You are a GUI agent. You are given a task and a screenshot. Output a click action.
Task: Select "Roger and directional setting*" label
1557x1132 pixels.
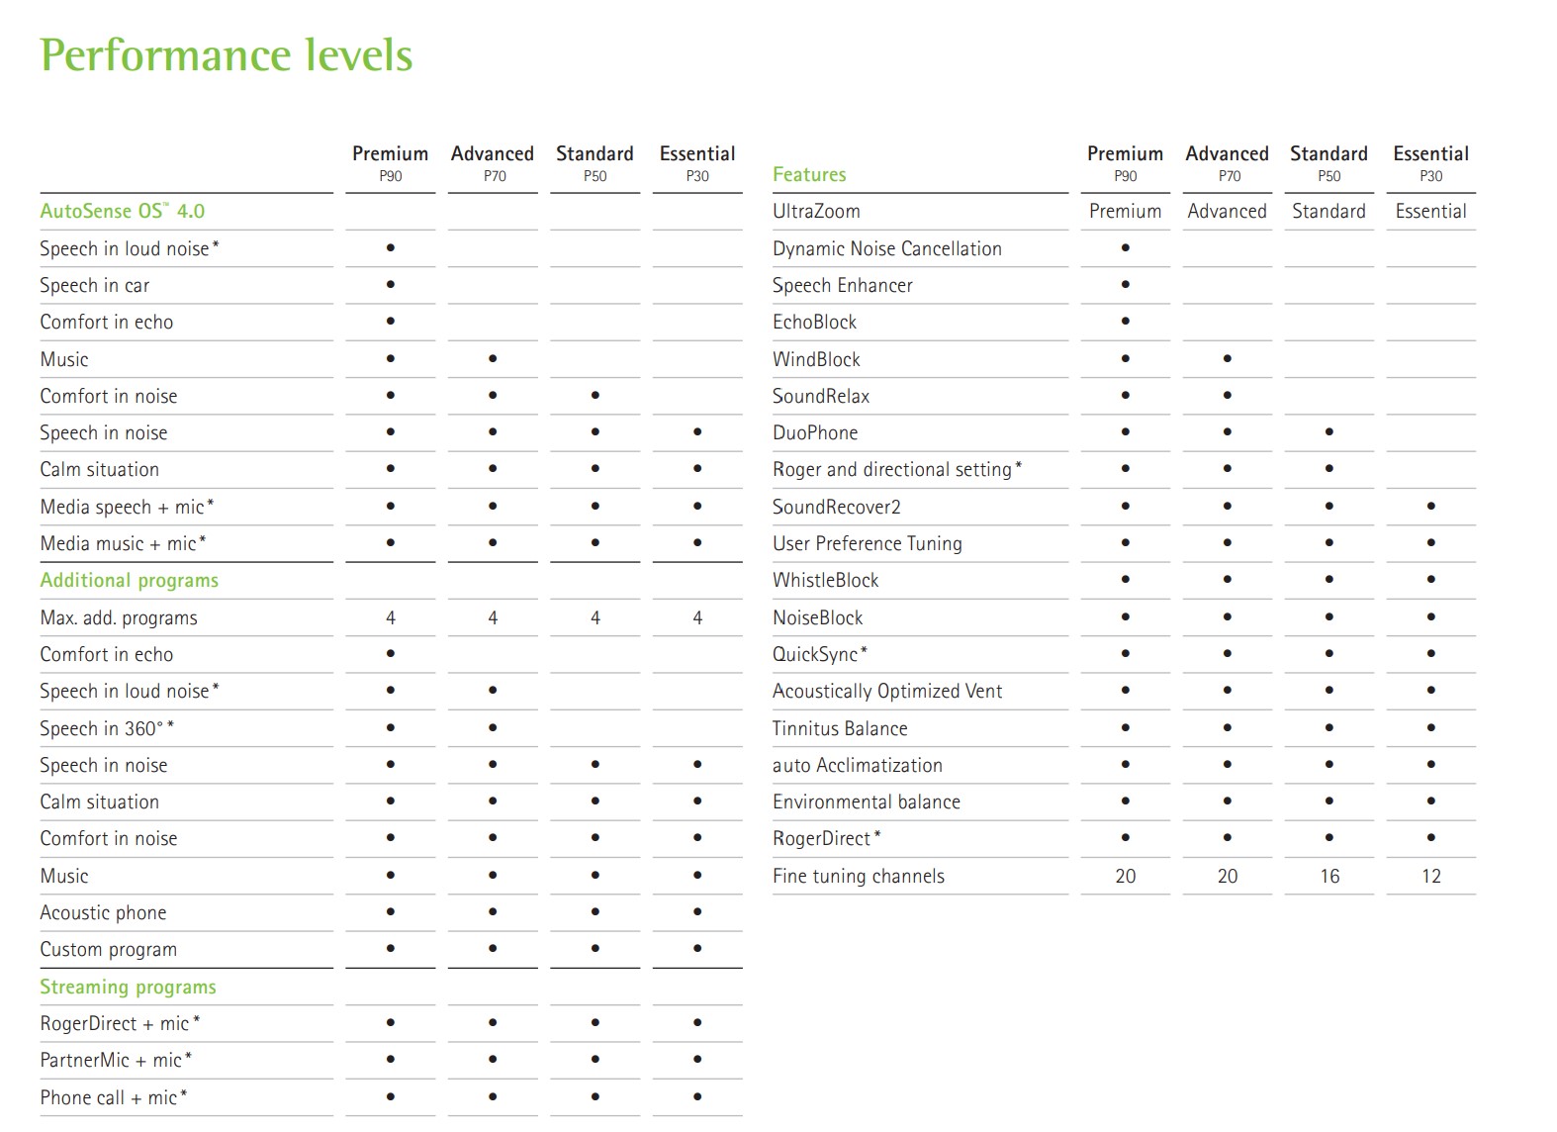[897, 469]
